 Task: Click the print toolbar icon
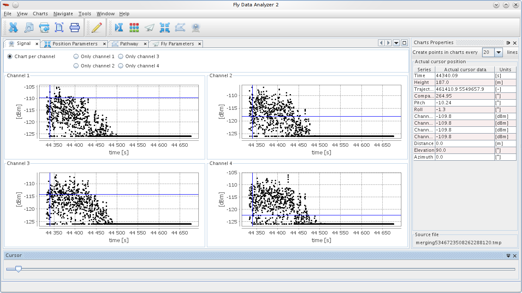[x=75, y=28]
